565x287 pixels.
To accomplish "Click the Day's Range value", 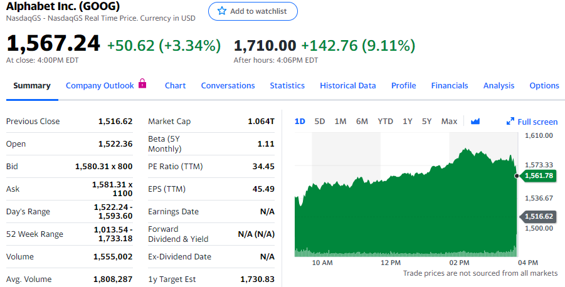I will click(x=113, y=211).
